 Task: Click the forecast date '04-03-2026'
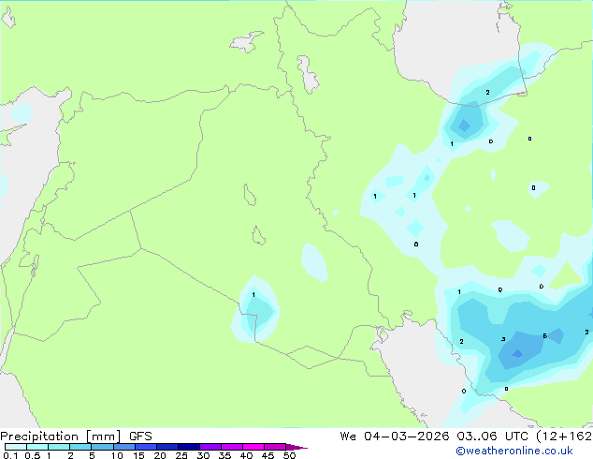(407, 437)
